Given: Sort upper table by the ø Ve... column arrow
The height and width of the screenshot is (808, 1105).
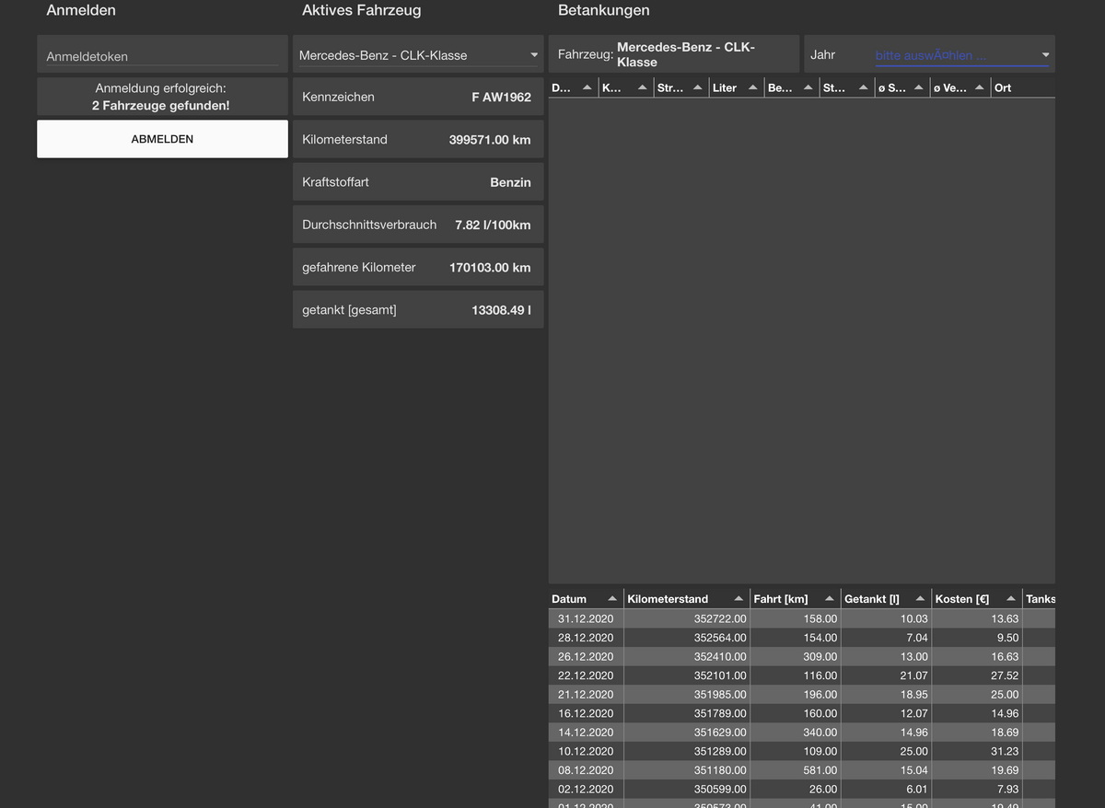Looking at the screenshot, I should [x=980, y=87].
